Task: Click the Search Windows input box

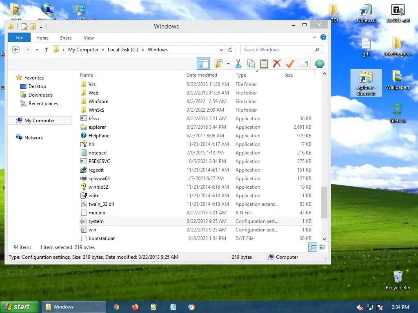Action: tap(282, 50)
